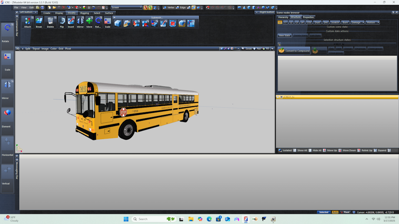399x224 pixels.
Task: Select the Break tool icon
Action: (39, 22)
